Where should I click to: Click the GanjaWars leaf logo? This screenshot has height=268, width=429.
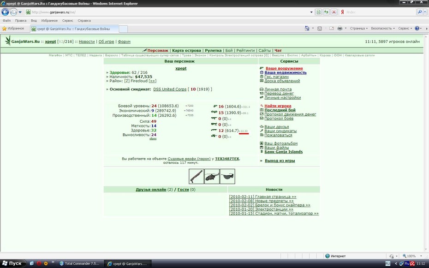pyautogui.click(x=8, y=41)
